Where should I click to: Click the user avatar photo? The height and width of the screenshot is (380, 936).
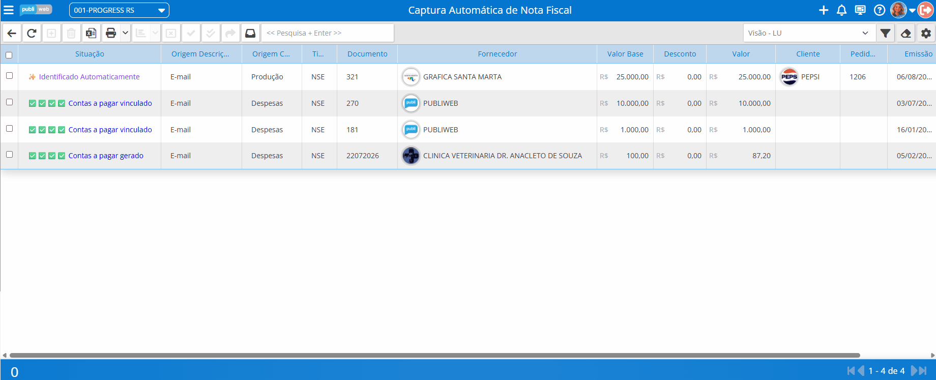click(x=898, y=10)
